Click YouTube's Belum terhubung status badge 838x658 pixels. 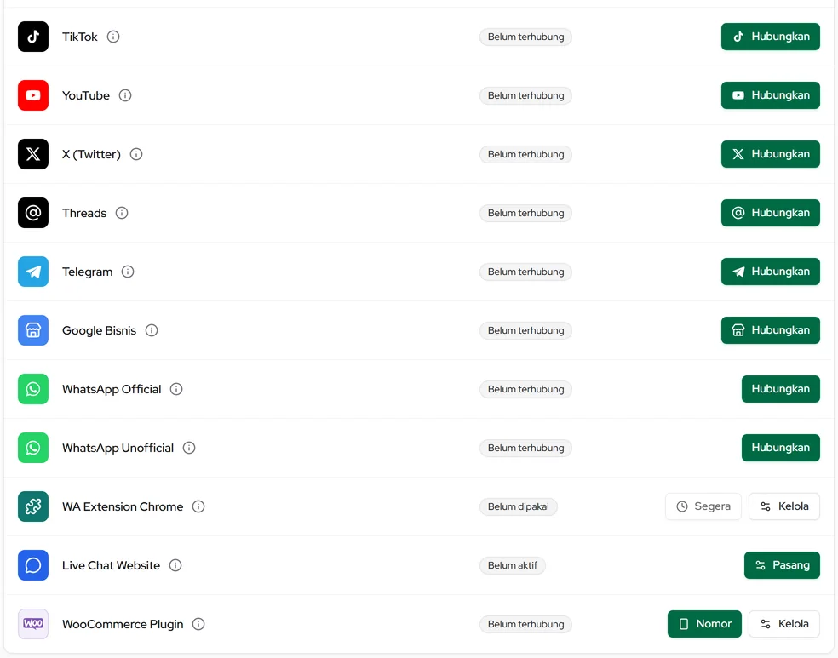[526, 95]
